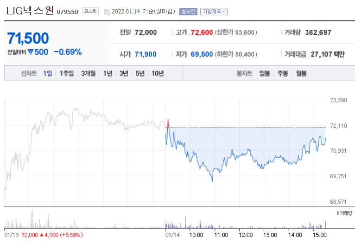
Task: Click the 69,751 y-axis label
Action: pyautogui.click(x=338, y=176)
